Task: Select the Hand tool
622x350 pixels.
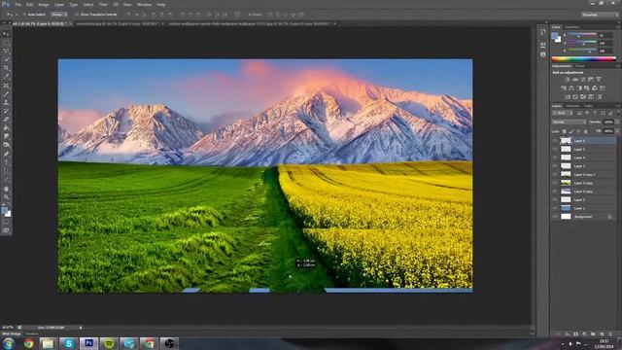Action: click(x=6, y=189)
